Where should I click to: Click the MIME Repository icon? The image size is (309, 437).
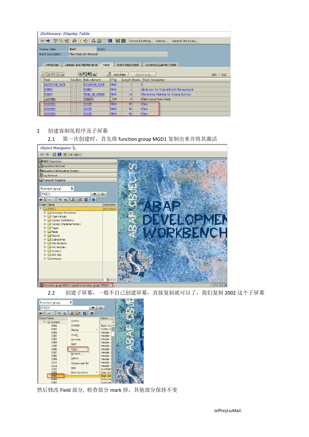(x=41, y=161)
